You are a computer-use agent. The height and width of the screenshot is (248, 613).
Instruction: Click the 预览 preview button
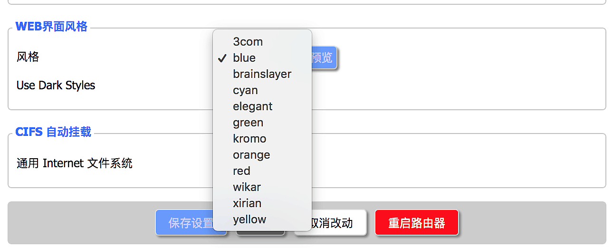pyautogui.click(x=324, y=58)
